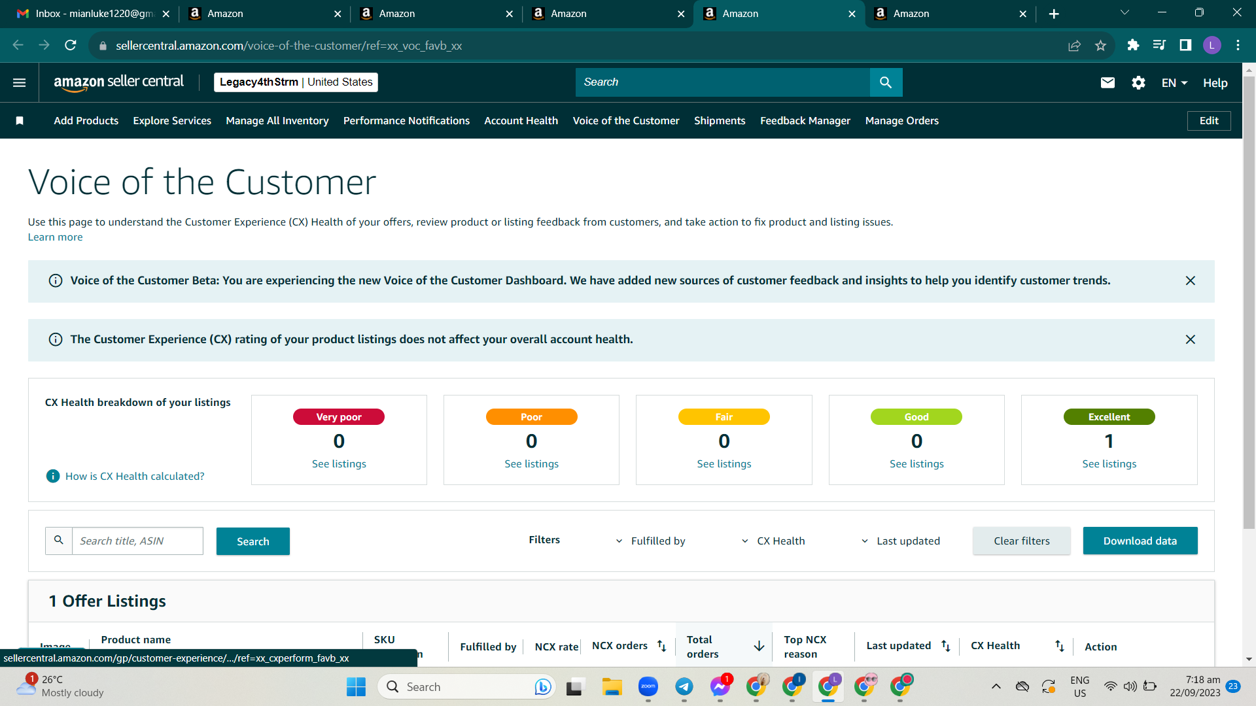Open the Chrome three-dot menu
Viewport: 1256px width, 706px height.
1238,45
